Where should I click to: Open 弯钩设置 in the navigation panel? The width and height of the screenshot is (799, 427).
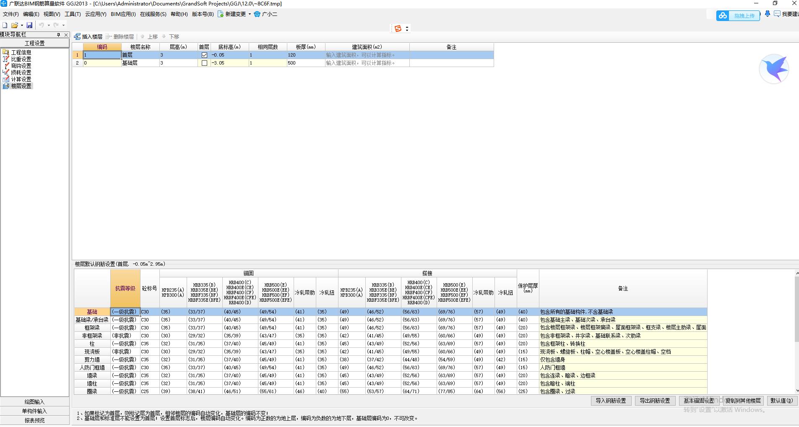tap(21, 66)
